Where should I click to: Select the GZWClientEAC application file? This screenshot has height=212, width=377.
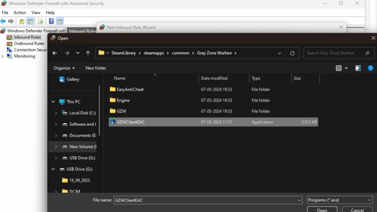pos(213,122)
